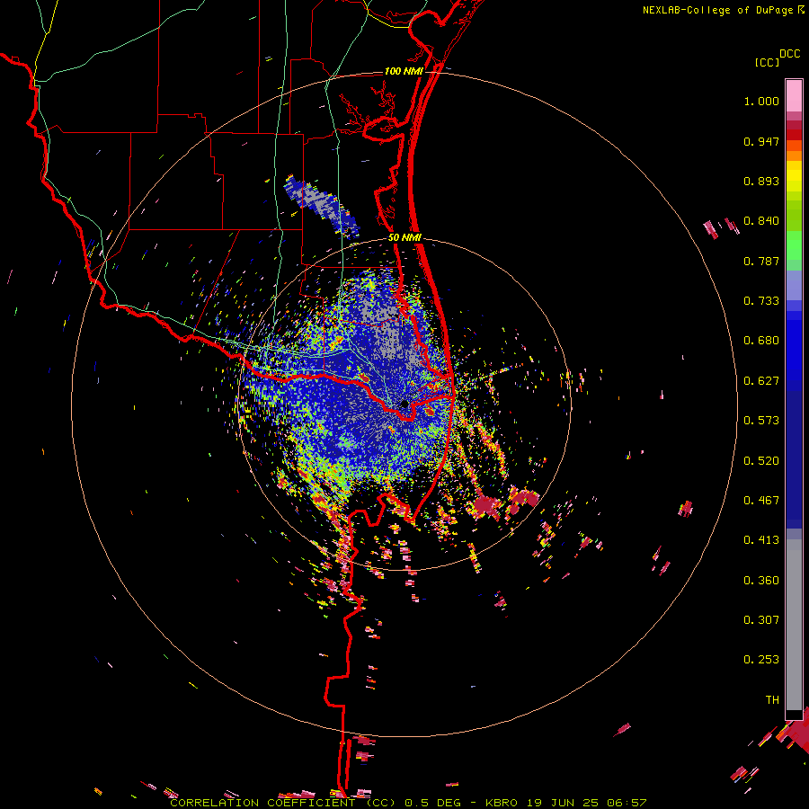
Task: Select the 0.253 scale value
Action: [761, 660]
